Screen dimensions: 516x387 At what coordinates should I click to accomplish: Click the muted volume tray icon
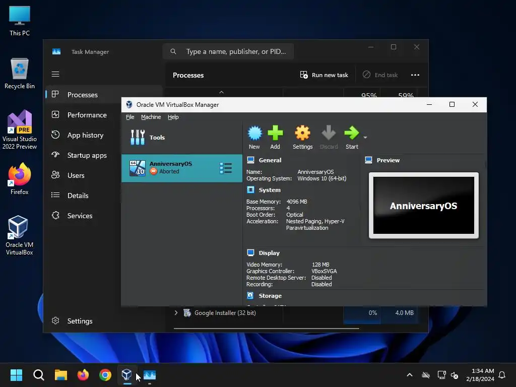[455, 375]
